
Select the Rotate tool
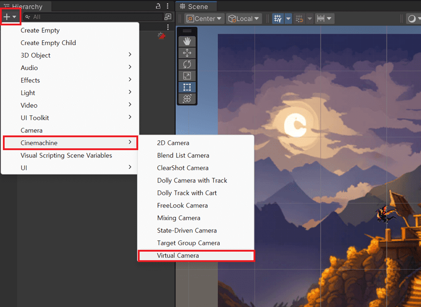(x=187, y=64)
